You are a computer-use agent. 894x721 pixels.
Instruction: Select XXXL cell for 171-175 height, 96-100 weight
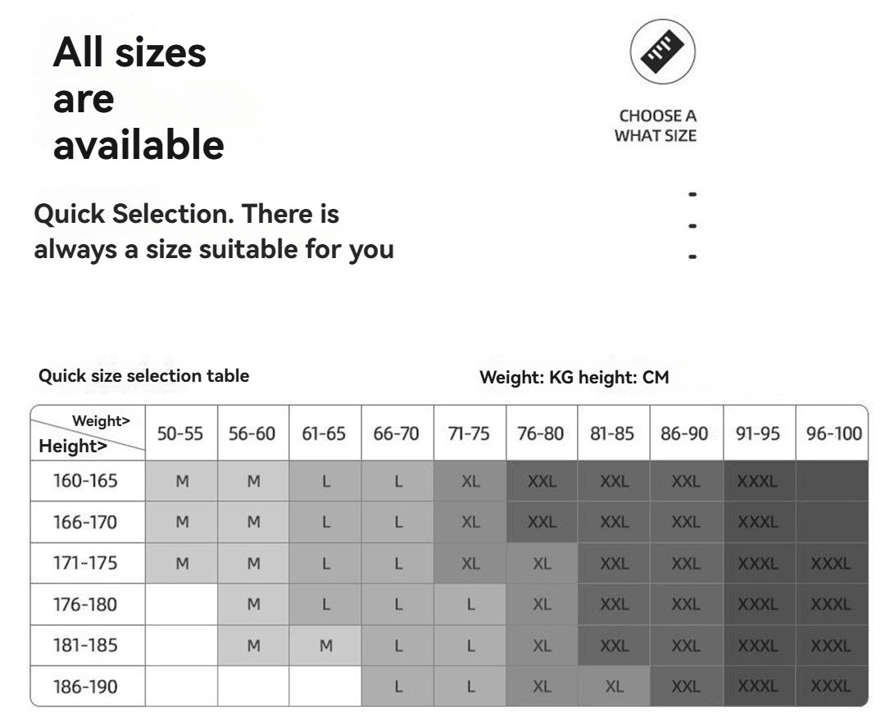[831, 564]
